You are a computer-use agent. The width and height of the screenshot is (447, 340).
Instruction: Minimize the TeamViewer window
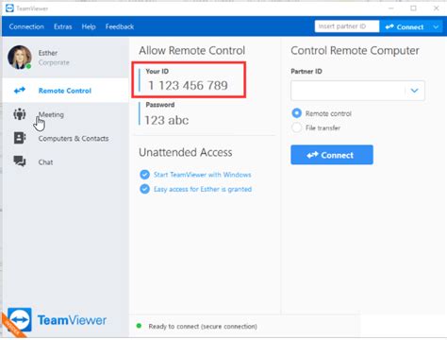click(391, 8)
